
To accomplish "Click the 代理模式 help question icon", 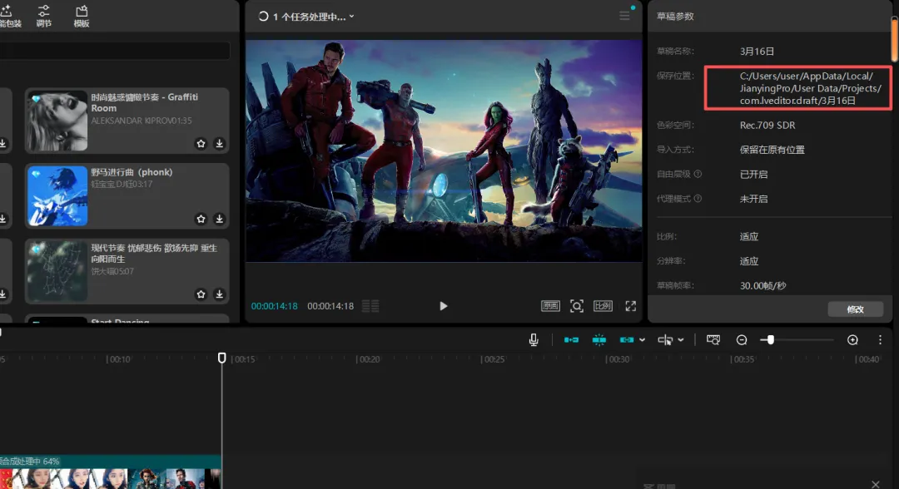I will (698, 199).
